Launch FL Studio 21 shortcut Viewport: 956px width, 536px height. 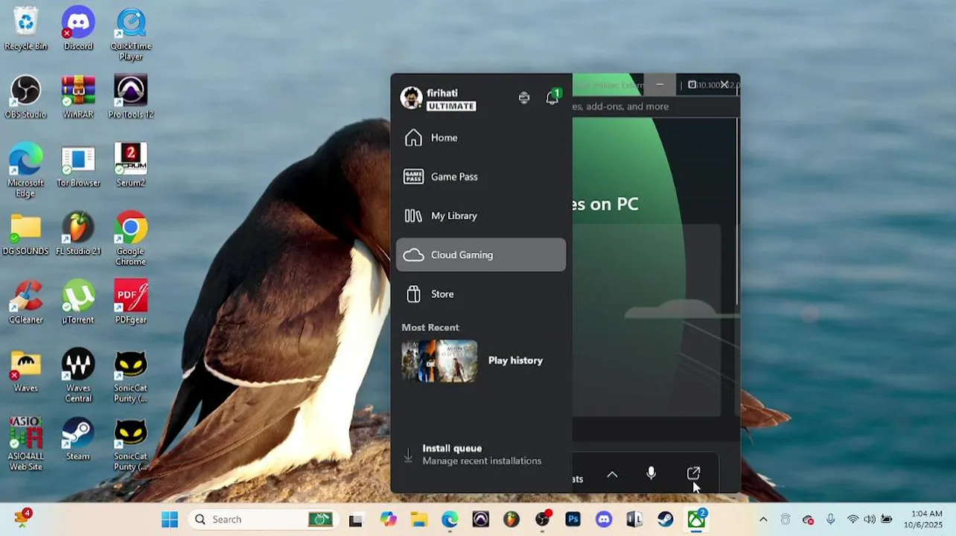click(78, 234)
